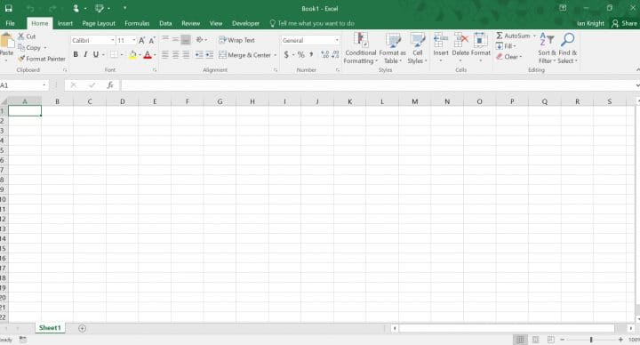Decrease font size with small A

152,40
